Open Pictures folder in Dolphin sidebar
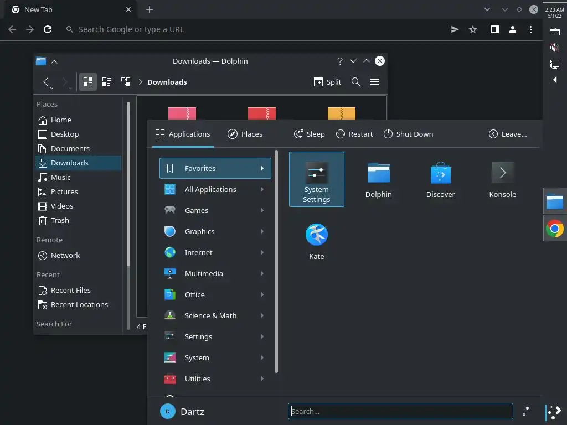This screenshot has width=567, height=425. pyautogui.click(x=79, y=191)
